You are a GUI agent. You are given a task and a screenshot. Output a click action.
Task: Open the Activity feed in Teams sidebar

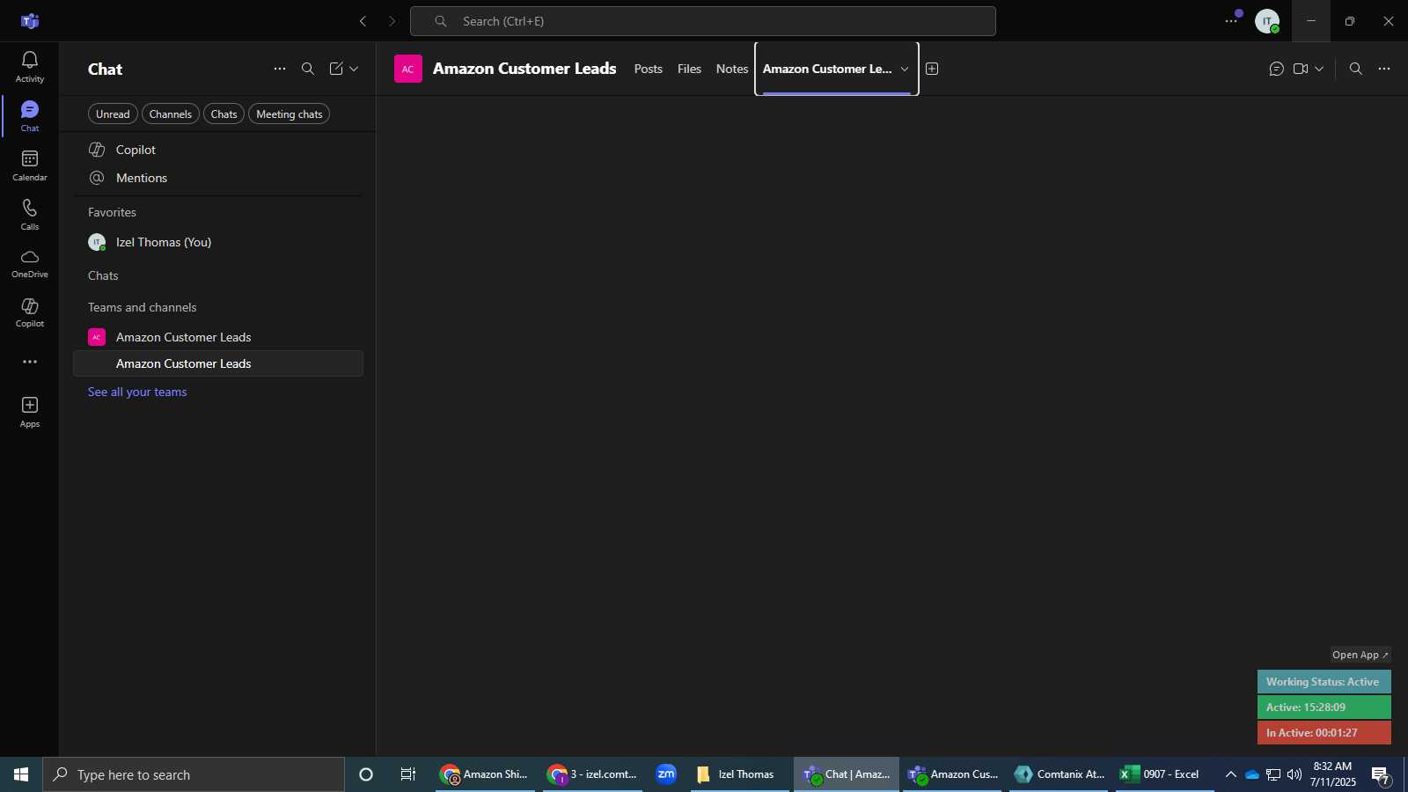(x=30, y=67)
